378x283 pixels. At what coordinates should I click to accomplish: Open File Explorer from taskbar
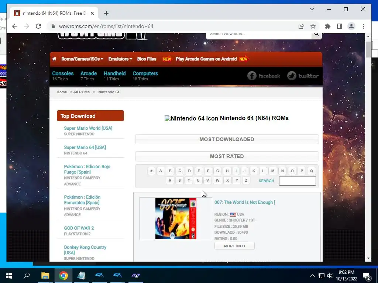[x=45, y=276]
